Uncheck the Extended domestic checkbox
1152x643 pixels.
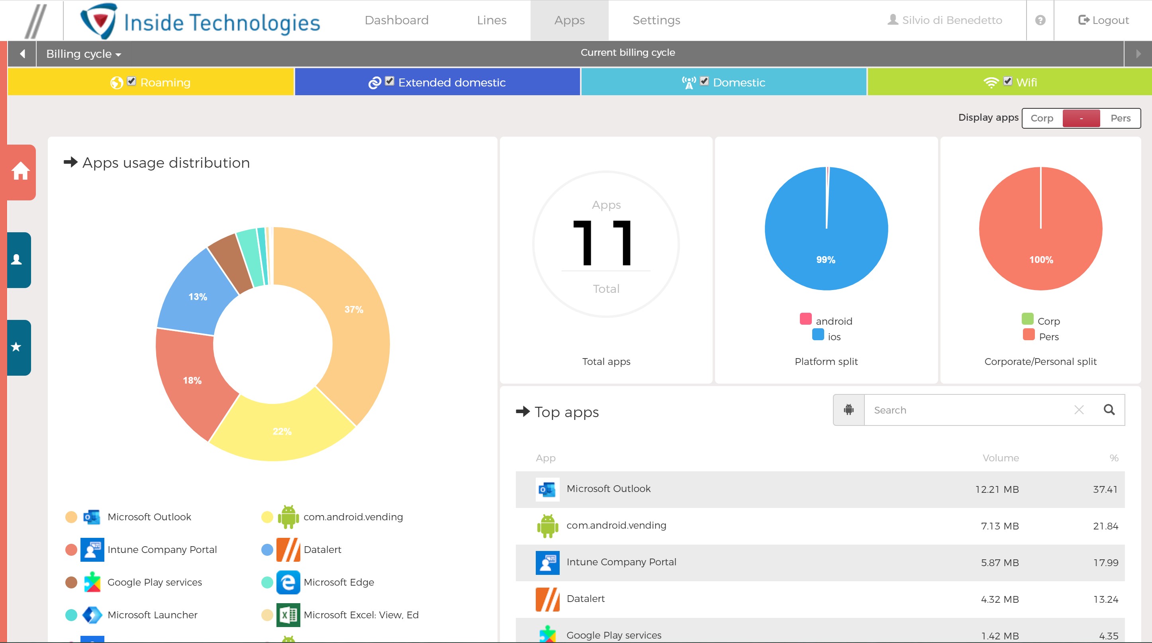pyautogui.click(x=390, y=81)
